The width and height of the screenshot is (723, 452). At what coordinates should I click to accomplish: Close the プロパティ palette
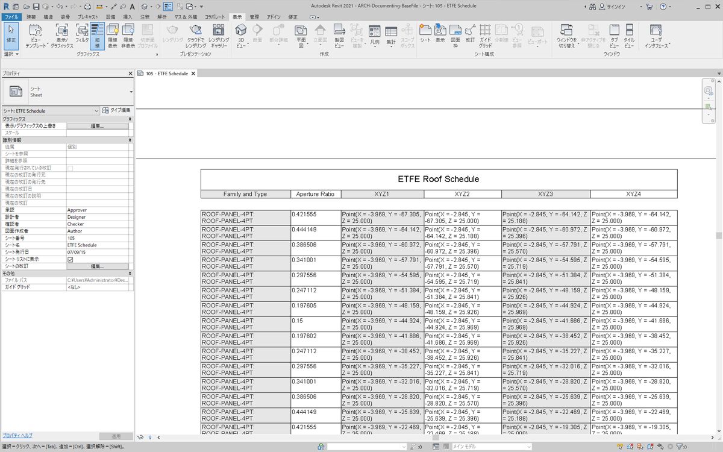(130, 73)
